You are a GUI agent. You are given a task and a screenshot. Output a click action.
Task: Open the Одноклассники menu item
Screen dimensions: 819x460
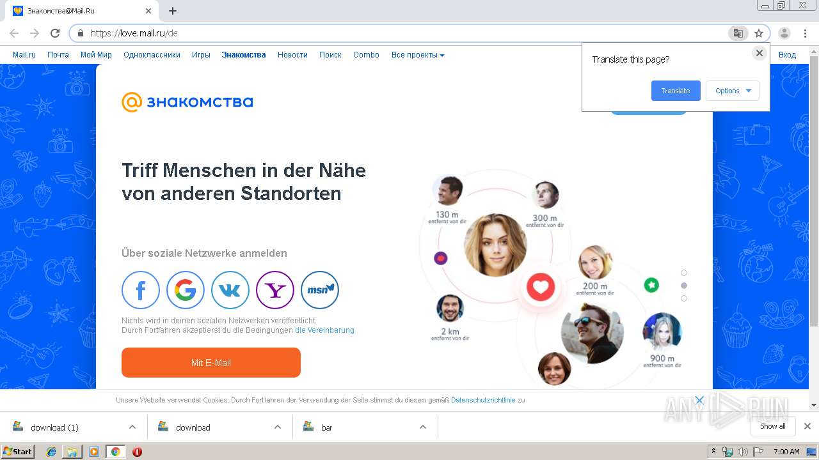152,55
